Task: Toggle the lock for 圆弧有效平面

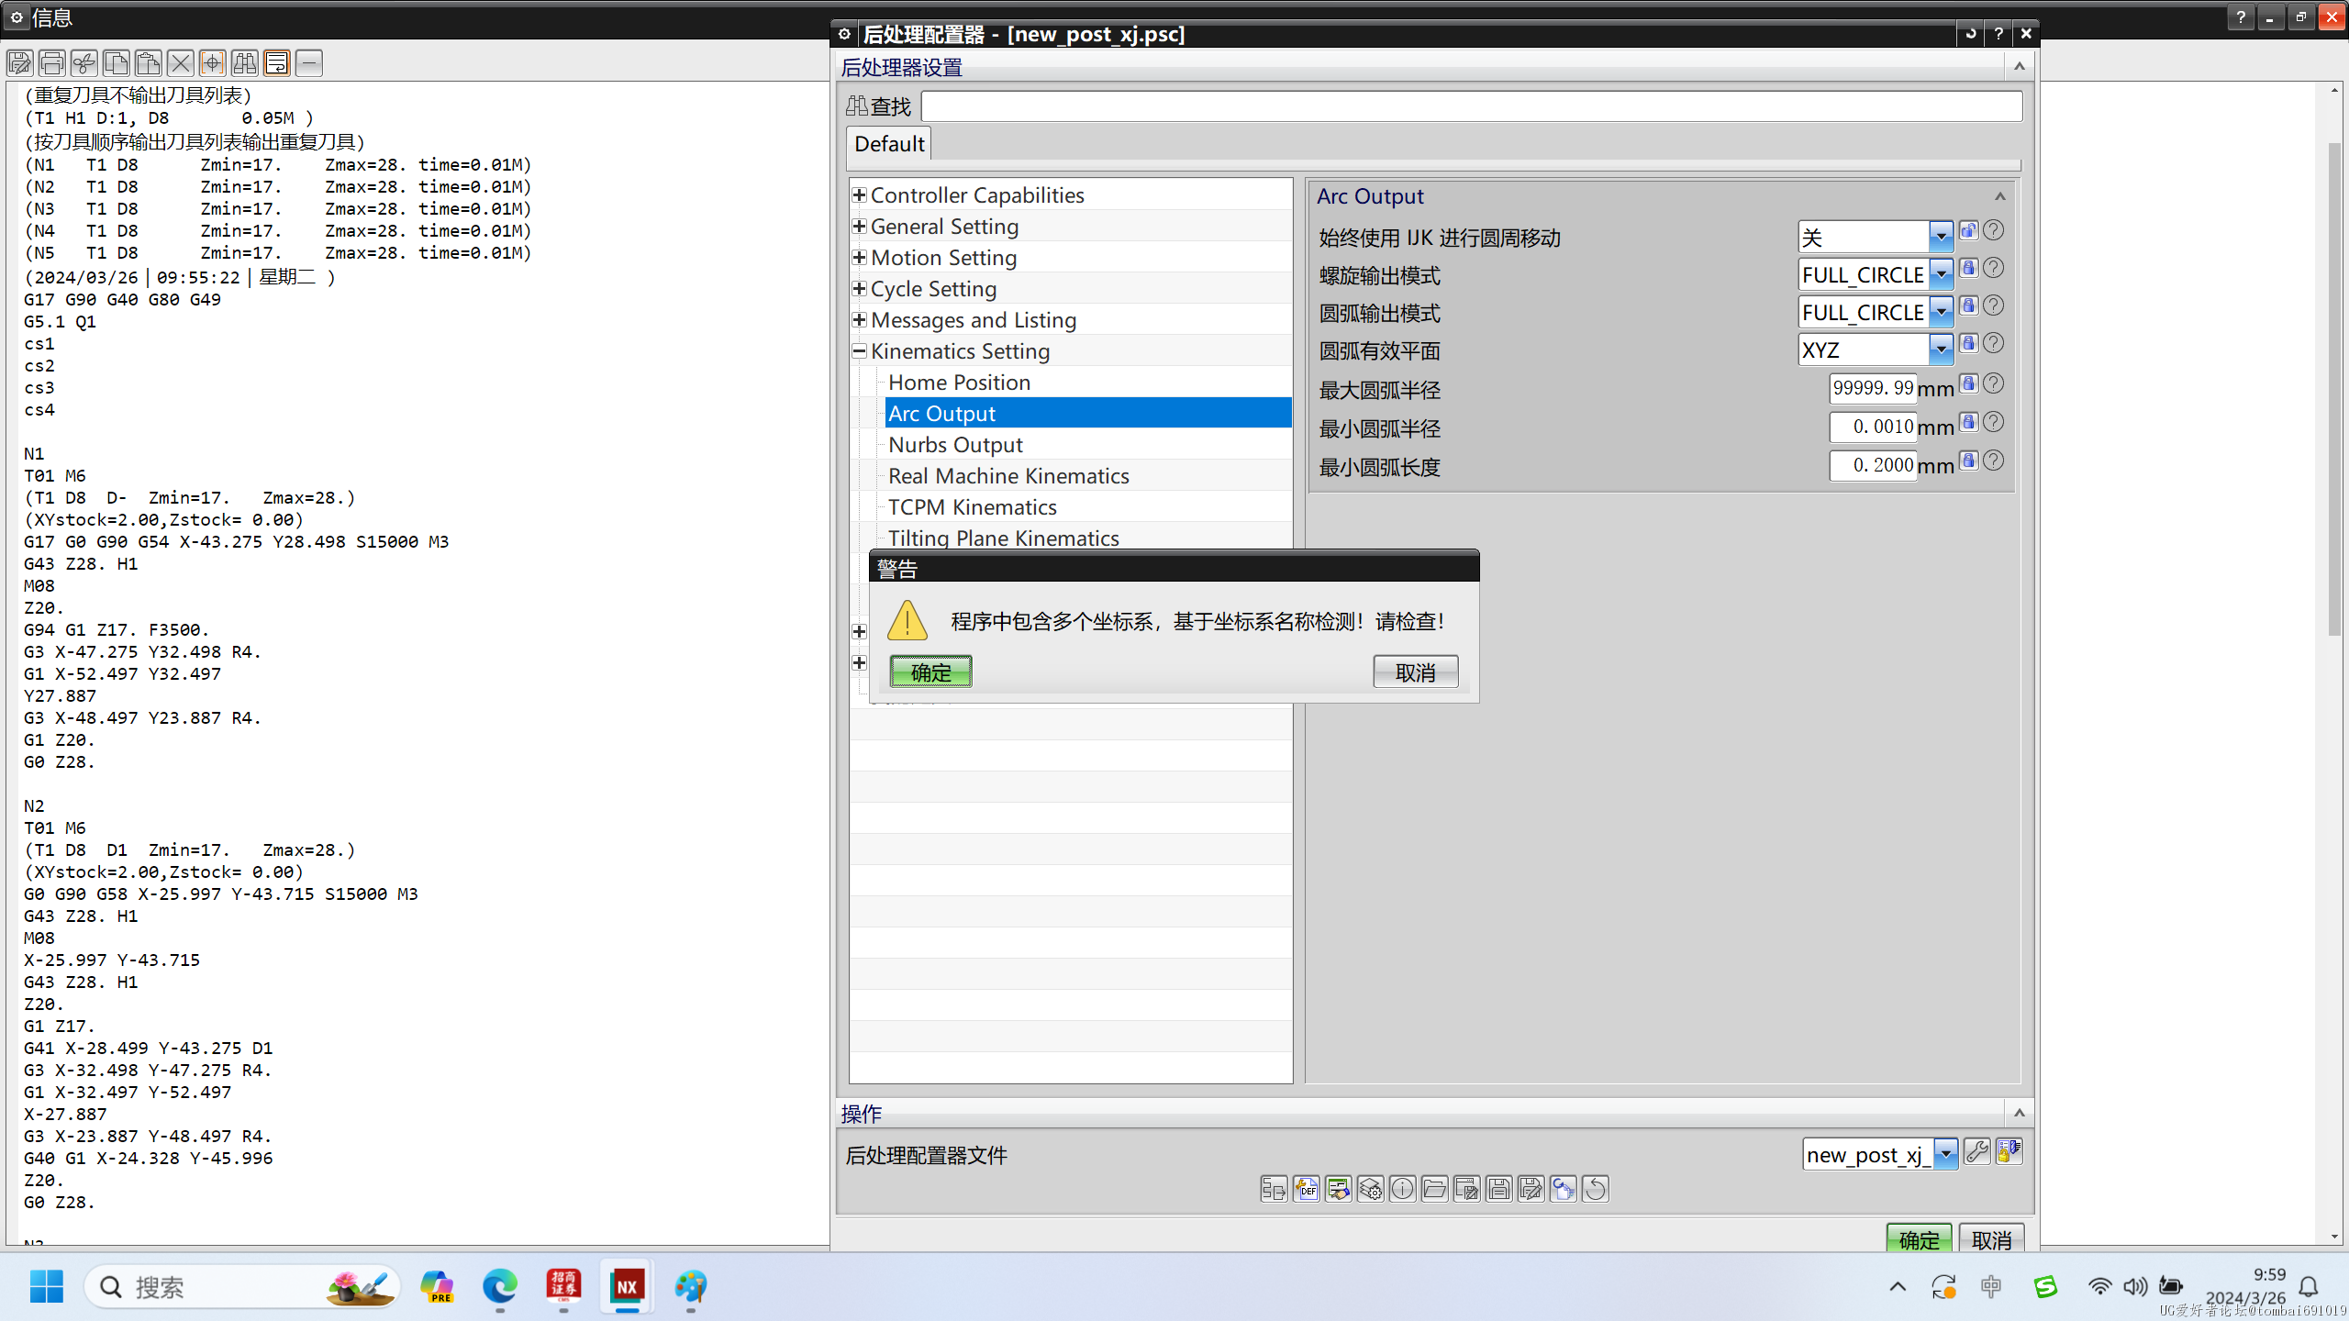Action: [1968, 343]
